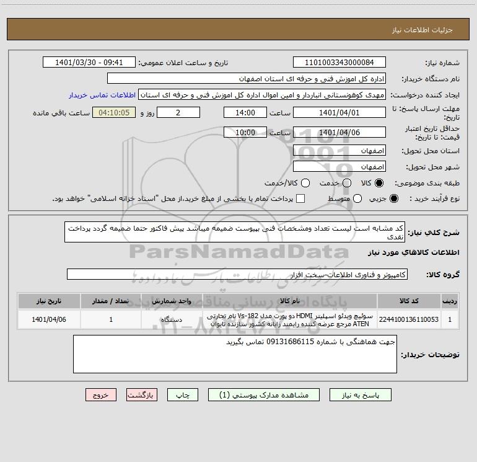This screenshot has height=462, width=477.
Task: Click the پاسخ به نیاز button
Action: (361, 395)
